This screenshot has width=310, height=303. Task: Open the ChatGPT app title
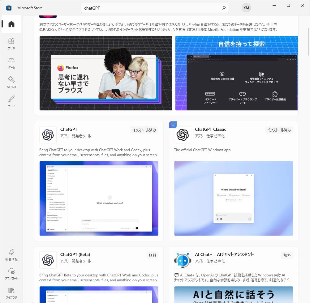pyautogui.click(x=69, y=129)
